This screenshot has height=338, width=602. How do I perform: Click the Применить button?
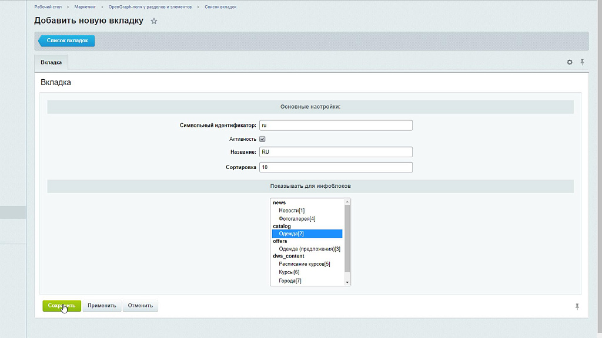tap(102, 306)
